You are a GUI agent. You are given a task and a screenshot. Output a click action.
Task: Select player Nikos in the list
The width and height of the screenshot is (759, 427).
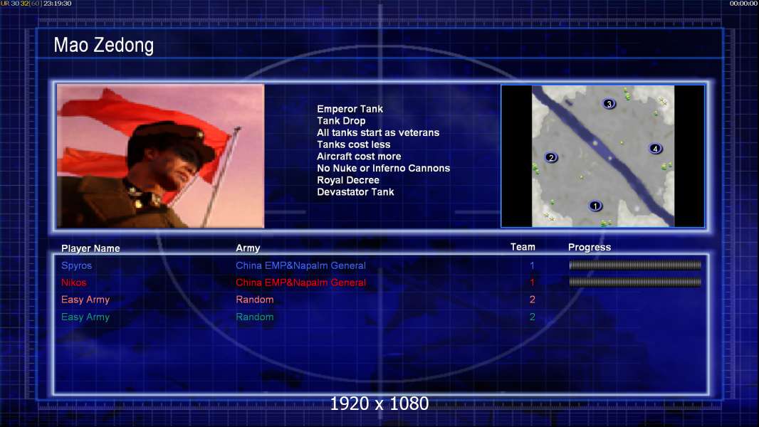pos(74,283)
